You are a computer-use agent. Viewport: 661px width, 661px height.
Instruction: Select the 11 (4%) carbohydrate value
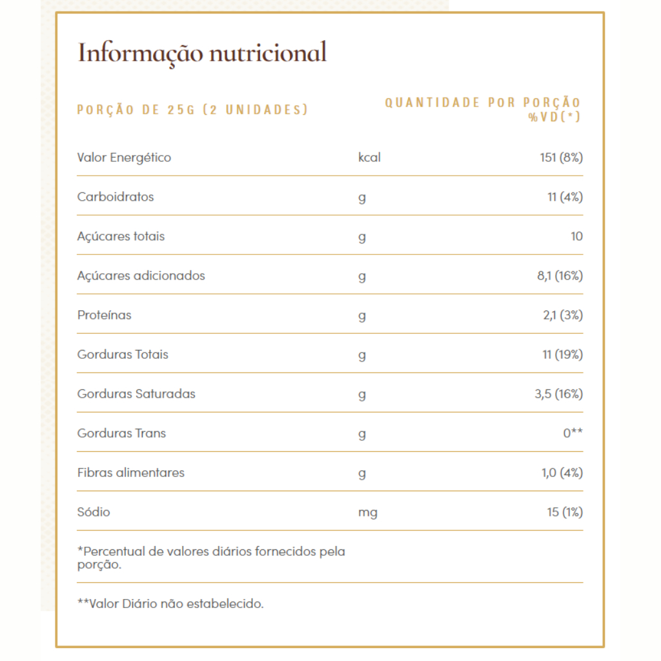point(565,197)
